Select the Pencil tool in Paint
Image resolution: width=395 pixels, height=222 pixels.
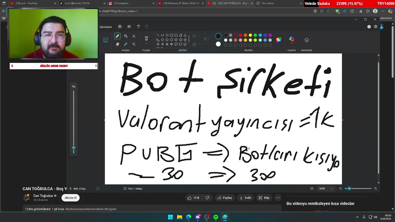(x=117, y=36)
